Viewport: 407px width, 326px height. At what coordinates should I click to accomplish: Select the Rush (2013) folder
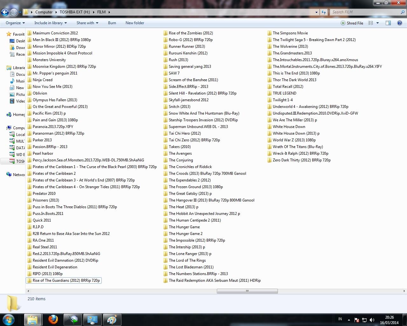click(176, 60)
